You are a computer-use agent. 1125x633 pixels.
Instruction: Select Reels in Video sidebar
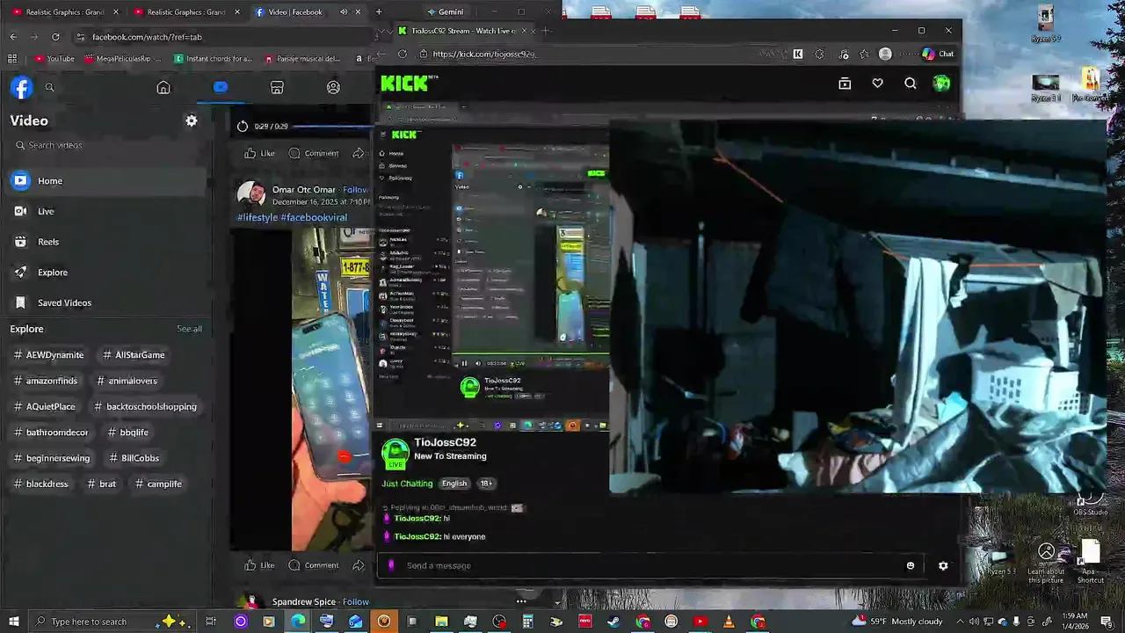click(105, 242)
